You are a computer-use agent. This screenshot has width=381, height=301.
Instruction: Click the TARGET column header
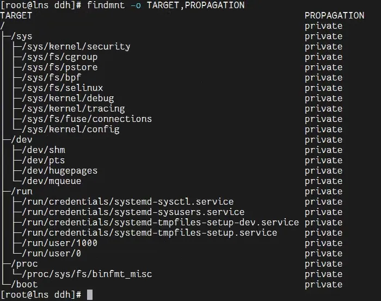[16, 16]
